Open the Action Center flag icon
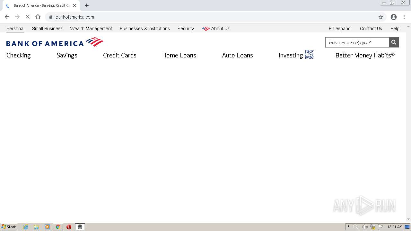The width and height of the screenshot is (411, 231). pos(380,227)
